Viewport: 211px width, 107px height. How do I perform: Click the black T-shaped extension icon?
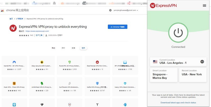(97, 105)
